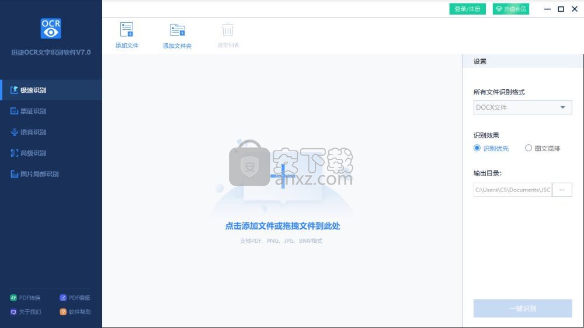Maximize the OCR window
The height and width of the screenshot is (328, 584).
561,9
